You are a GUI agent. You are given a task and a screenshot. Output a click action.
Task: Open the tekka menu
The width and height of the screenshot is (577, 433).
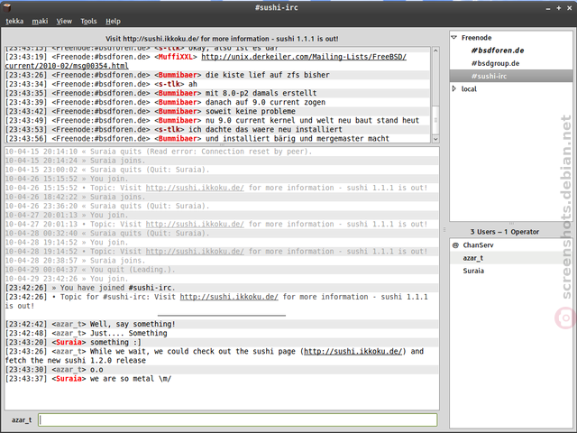tap(14, 22)
